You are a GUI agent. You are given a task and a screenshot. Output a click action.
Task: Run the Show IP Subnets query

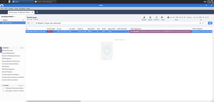[7, 72]
